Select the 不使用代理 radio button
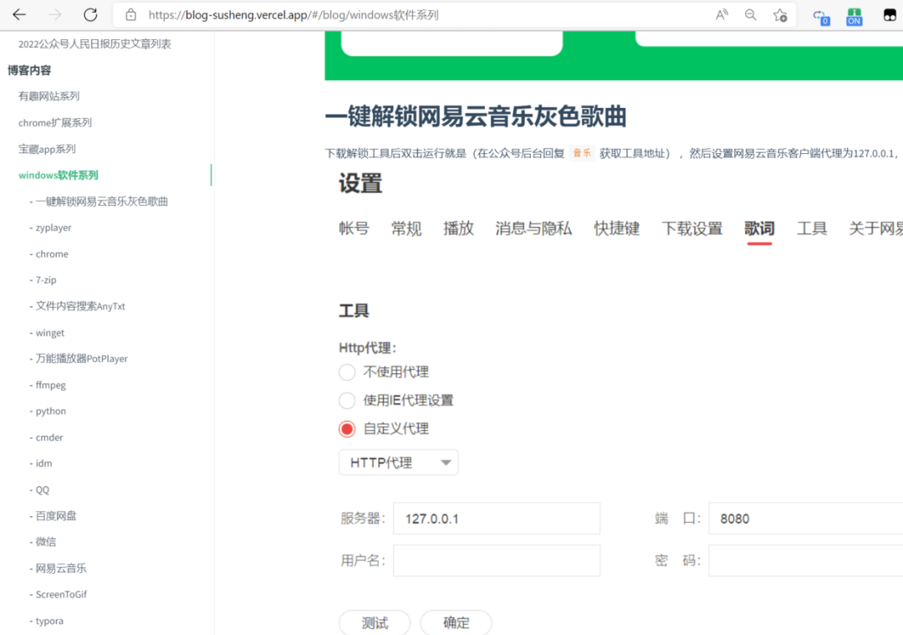 [x=347, y=372]
